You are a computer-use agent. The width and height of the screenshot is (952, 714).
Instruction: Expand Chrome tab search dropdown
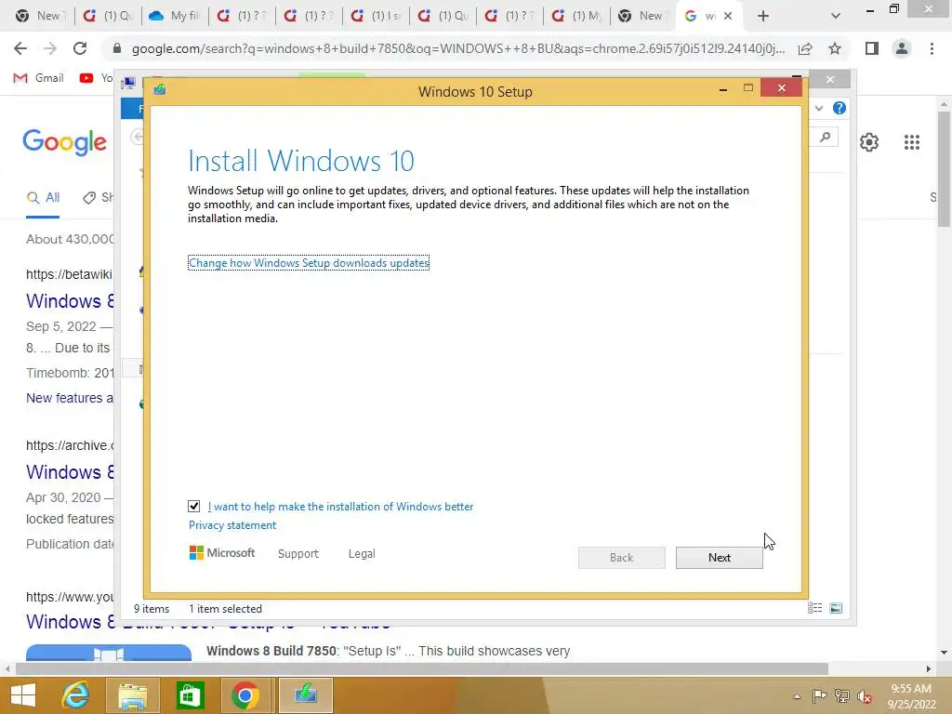pos(836,17)
